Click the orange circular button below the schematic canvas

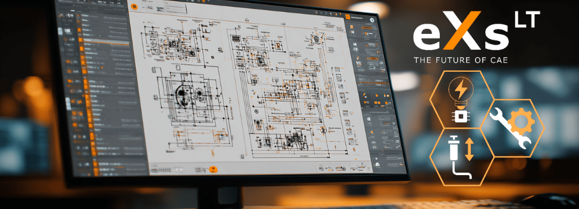coord(213,169)
